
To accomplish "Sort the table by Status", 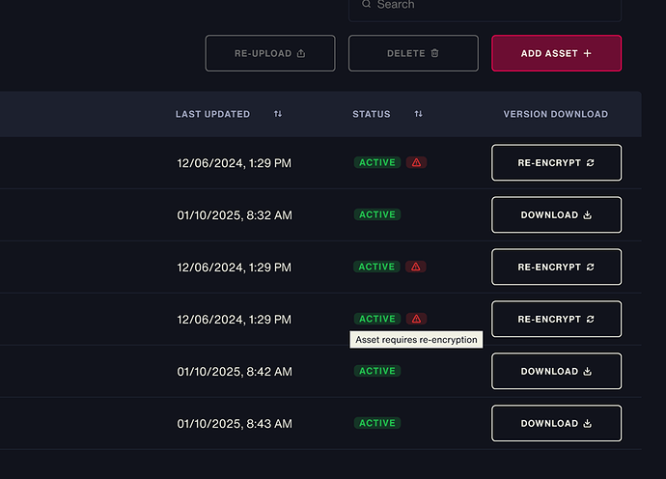I will [x=418, y=114].
